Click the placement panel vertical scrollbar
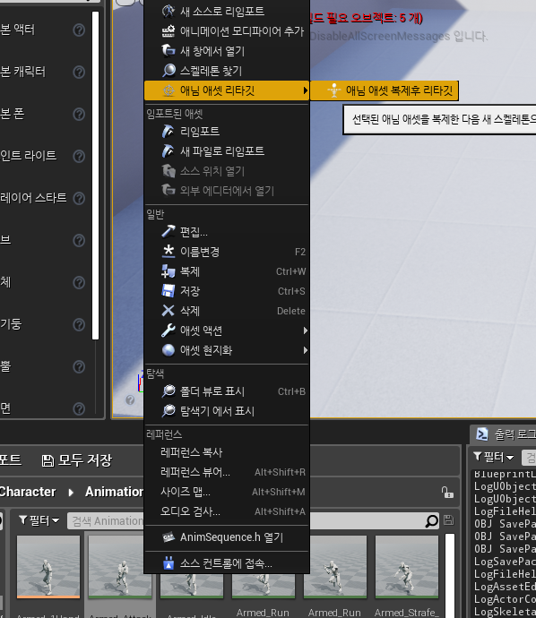Screen dimensions: 536x618 pyautogui.click(x=95, y=176)
